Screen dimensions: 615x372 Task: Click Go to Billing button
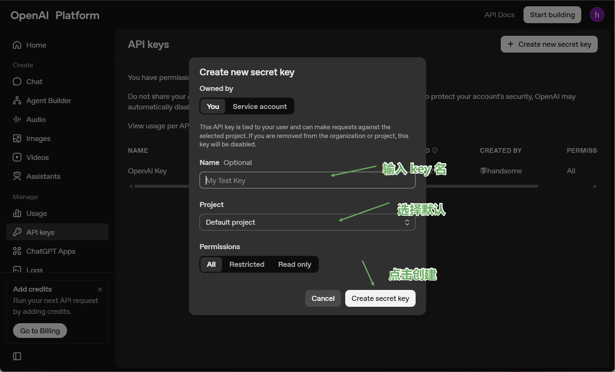point(40,331)
